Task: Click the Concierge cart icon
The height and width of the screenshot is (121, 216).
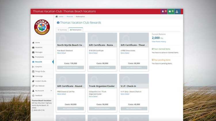Action: click(33, 76)
